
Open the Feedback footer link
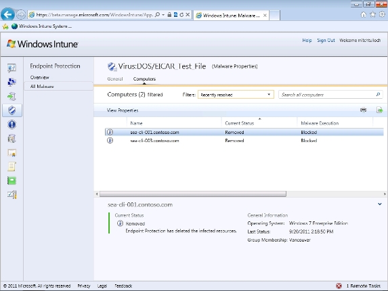coord(123,286)
